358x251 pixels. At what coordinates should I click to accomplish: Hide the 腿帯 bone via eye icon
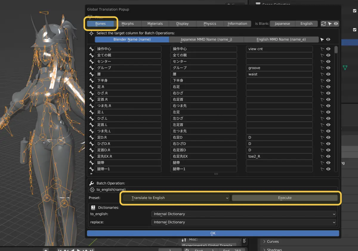pyautogui.click(x=328, y=163)
